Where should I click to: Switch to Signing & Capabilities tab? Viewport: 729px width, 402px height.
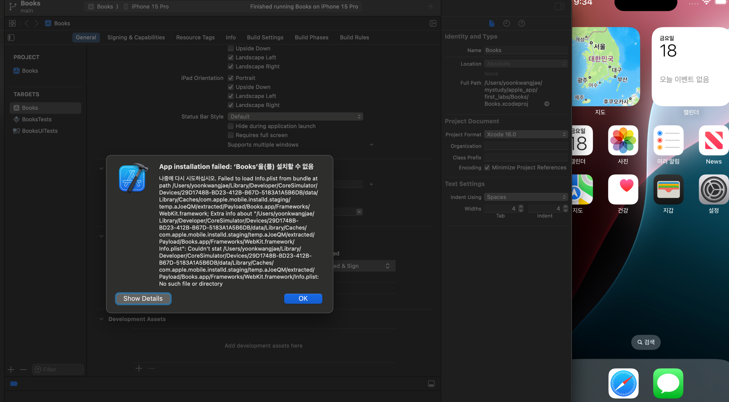(136, 37)
